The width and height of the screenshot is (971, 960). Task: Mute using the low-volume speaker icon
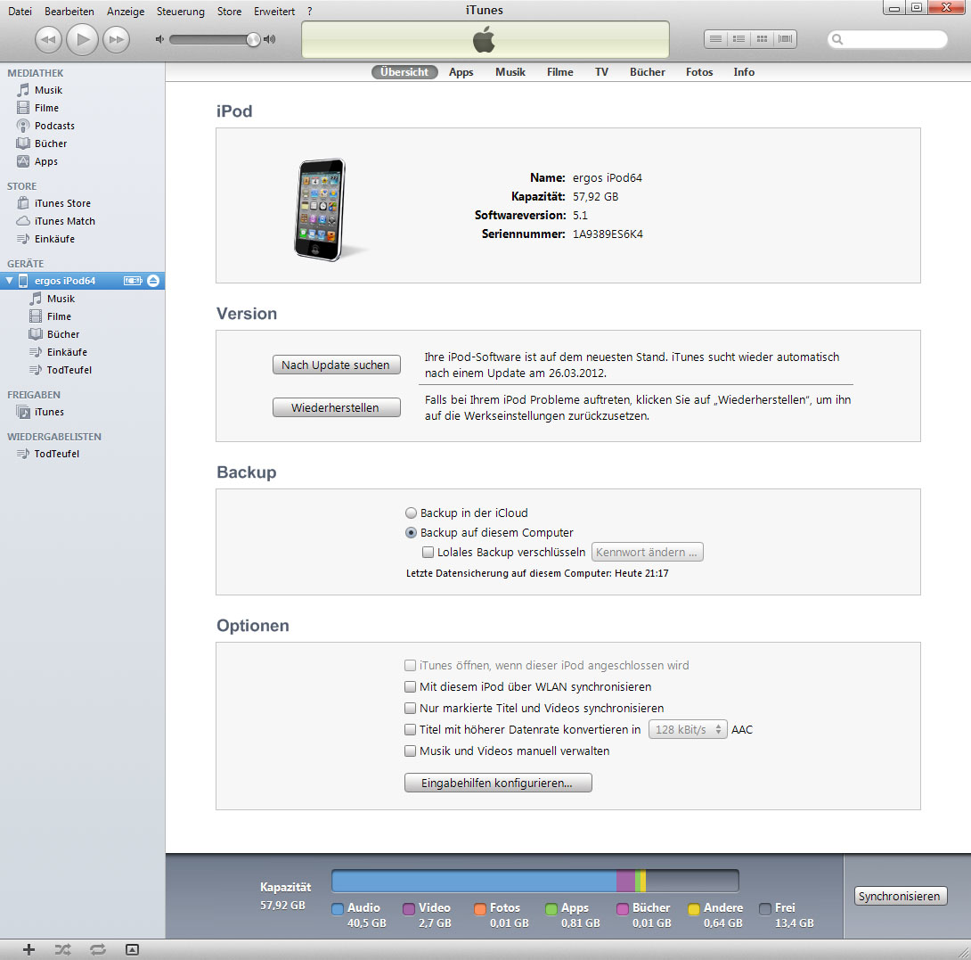pos(159,39)
